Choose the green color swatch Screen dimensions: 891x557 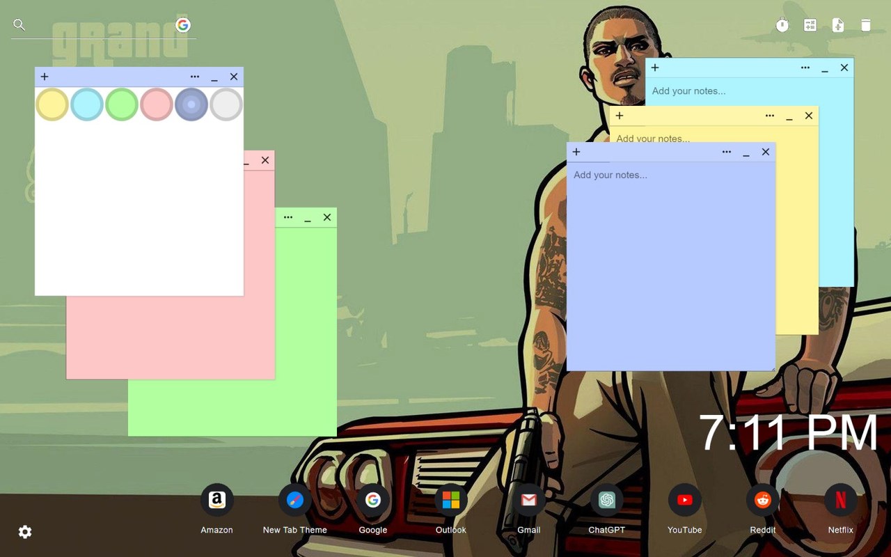(122, 104)
